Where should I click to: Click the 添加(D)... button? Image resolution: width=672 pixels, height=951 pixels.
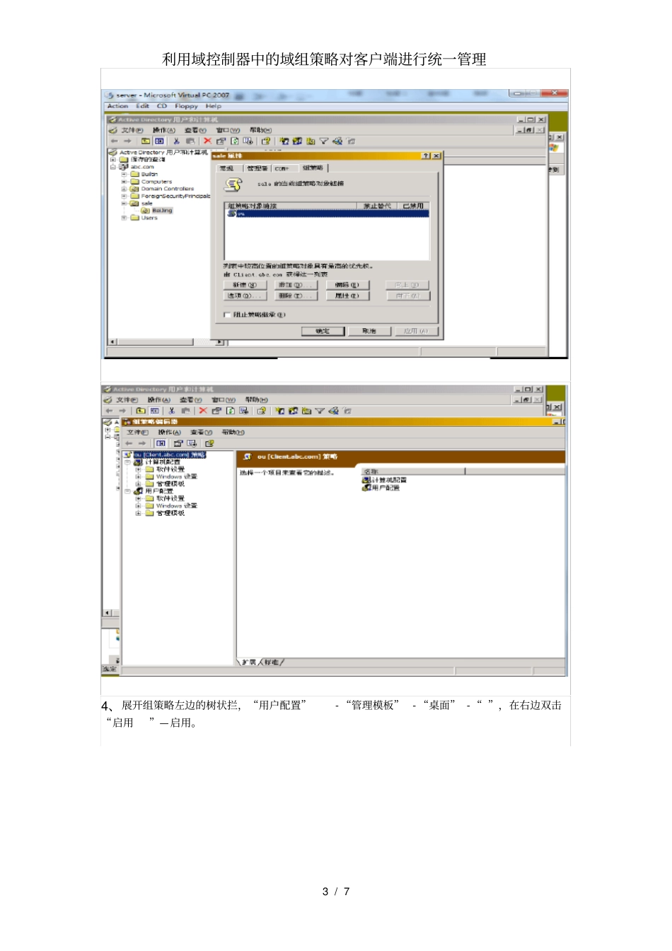click(294, 285)
